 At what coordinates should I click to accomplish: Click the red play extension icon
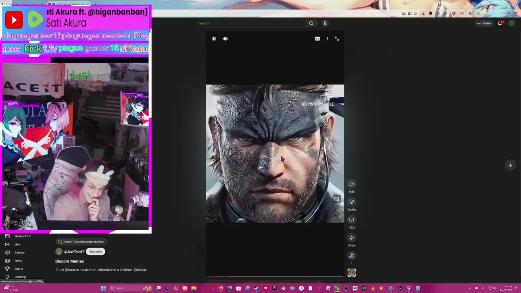[454, 13]
